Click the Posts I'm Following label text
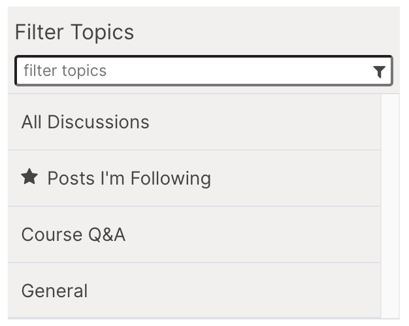Viewport: 409px width, 326px height. pos(129,178)
